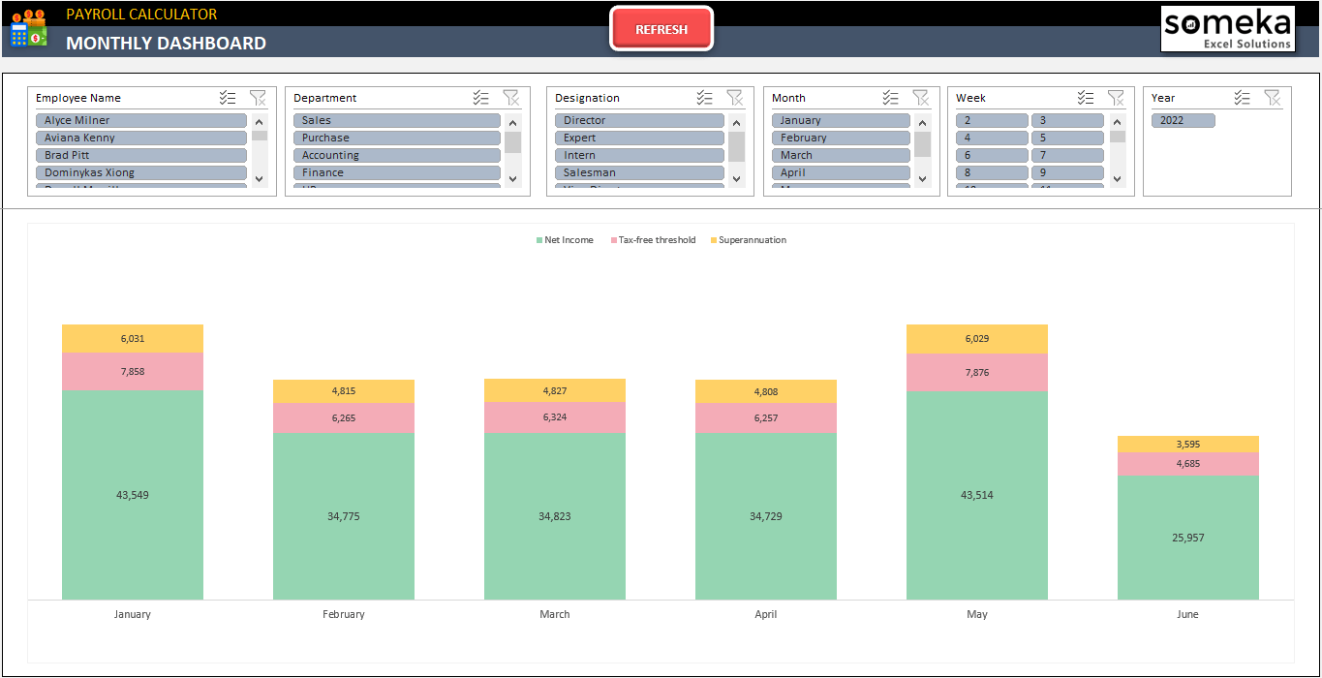Open the Someka Excel Solutions logo
This screenshot has height=678, width=1322.
pos(1227,29)
